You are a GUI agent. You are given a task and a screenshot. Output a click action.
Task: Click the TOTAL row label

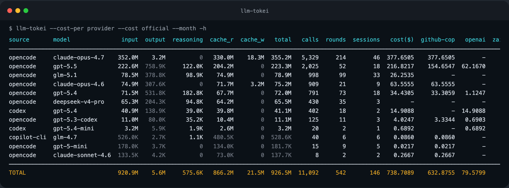pos(17,173)
